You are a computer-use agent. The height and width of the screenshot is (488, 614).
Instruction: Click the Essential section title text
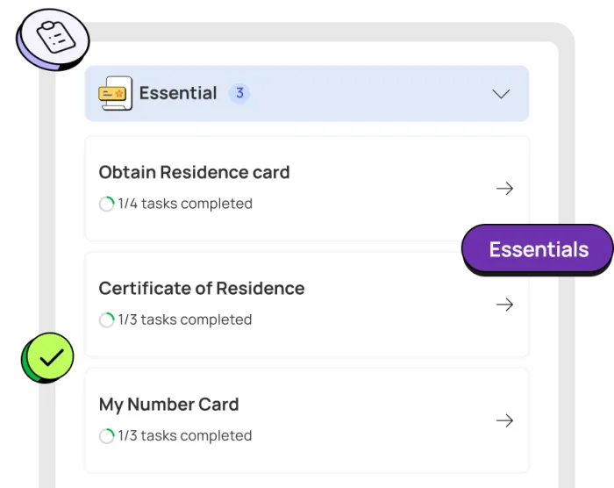coord(178,93)
